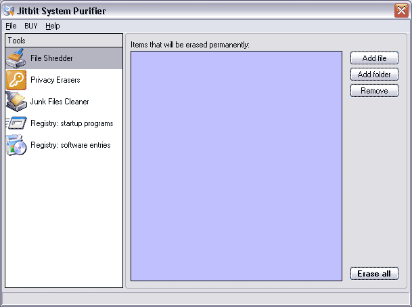
Task: Open the Help menu
Action: (53, 26)
